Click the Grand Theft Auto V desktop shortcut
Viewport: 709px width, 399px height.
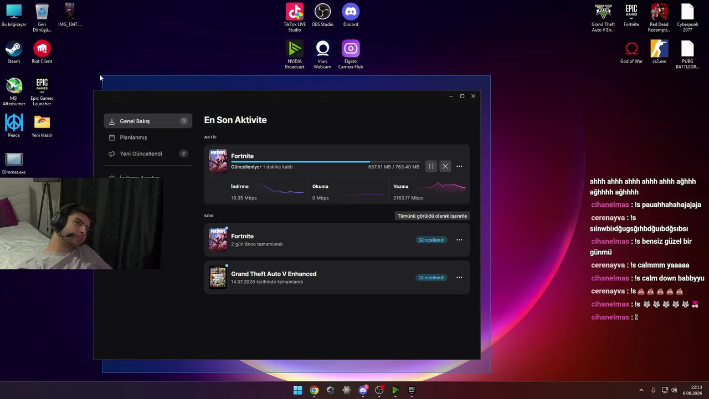tap(603, 18)
